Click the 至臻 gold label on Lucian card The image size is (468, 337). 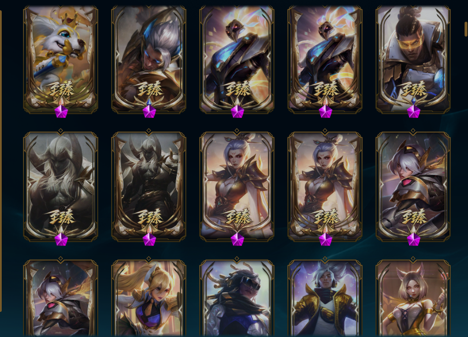414,89
